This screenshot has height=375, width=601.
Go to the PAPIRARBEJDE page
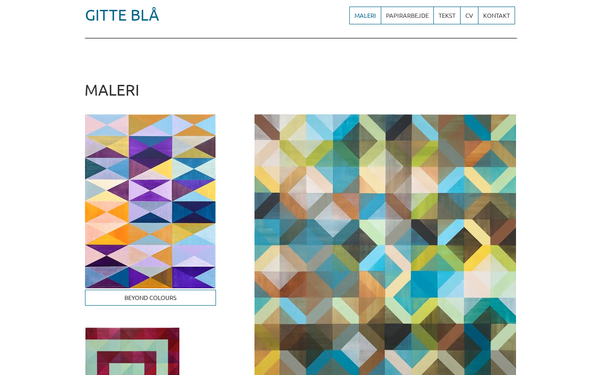tap(407, 15)
